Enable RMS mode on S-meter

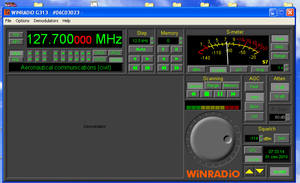[x=280, y=47]
